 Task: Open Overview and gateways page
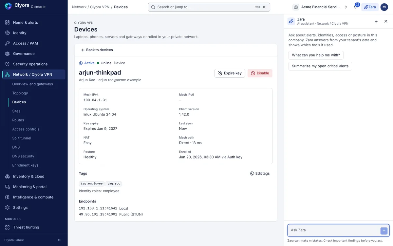(32, 84)
